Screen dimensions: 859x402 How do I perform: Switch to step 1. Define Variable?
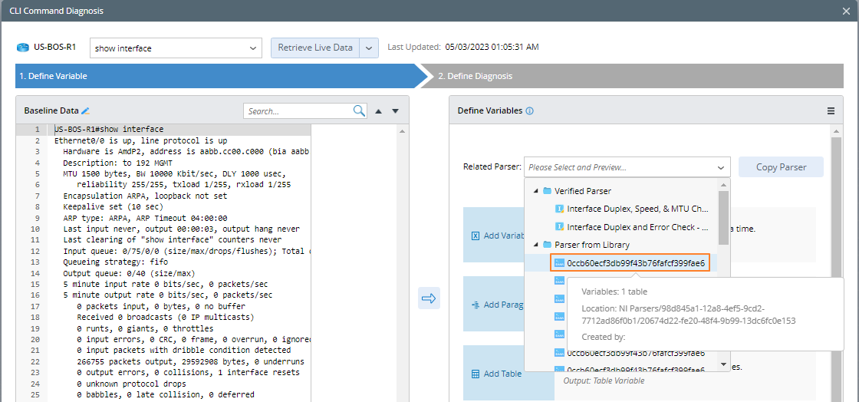coord(219,76)
